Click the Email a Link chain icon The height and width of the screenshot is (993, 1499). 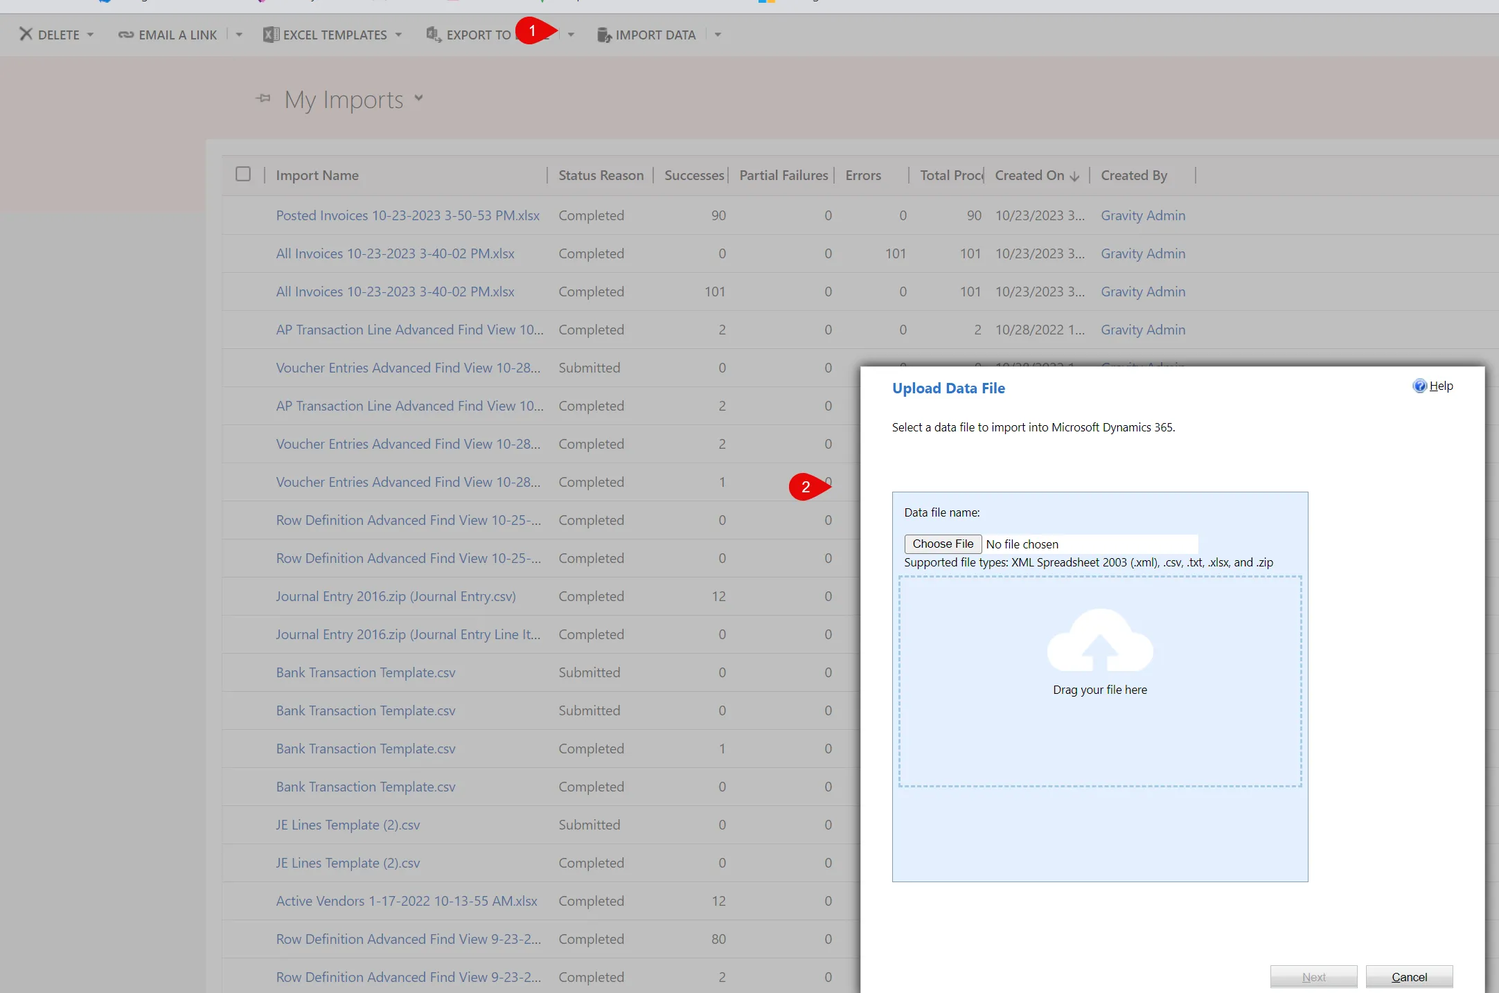point(125,35)
